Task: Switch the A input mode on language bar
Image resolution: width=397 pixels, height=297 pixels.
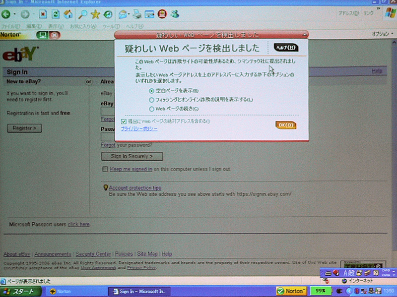Action: tap(345, 273)
